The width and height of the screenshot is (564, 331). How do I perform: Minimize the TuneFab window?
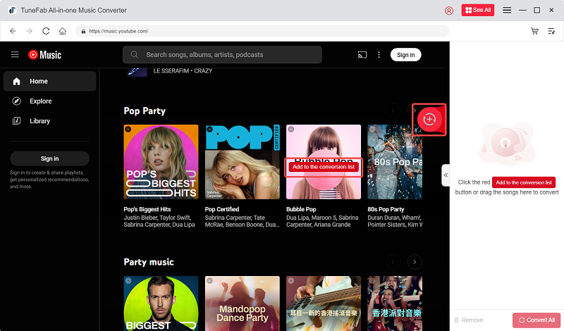pyautogui.click(x=522, y=10)
